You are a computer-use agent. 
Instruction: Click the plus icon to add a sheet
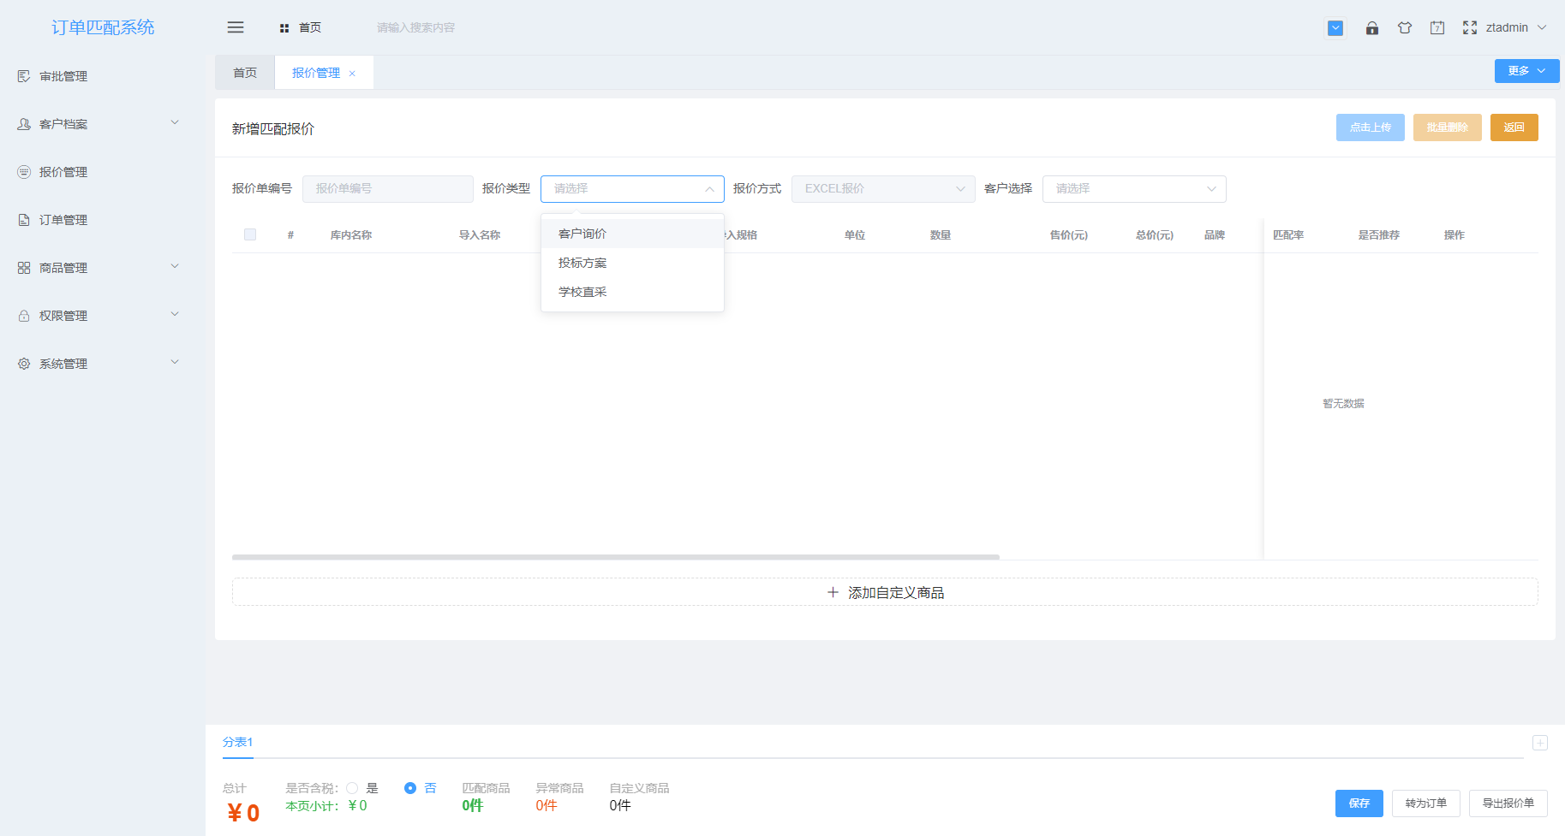[x=1539, y=743]
